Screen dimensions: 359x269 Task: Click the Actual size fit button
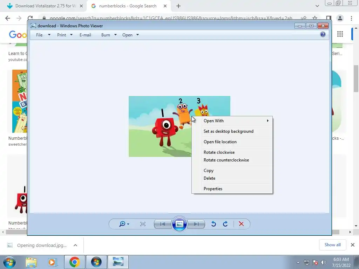pos(143,224)
